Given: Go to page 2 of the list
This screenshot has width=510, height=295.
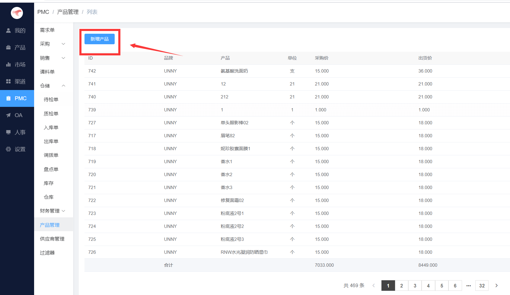Looking at the screenshot, I should tap(401, 286).
